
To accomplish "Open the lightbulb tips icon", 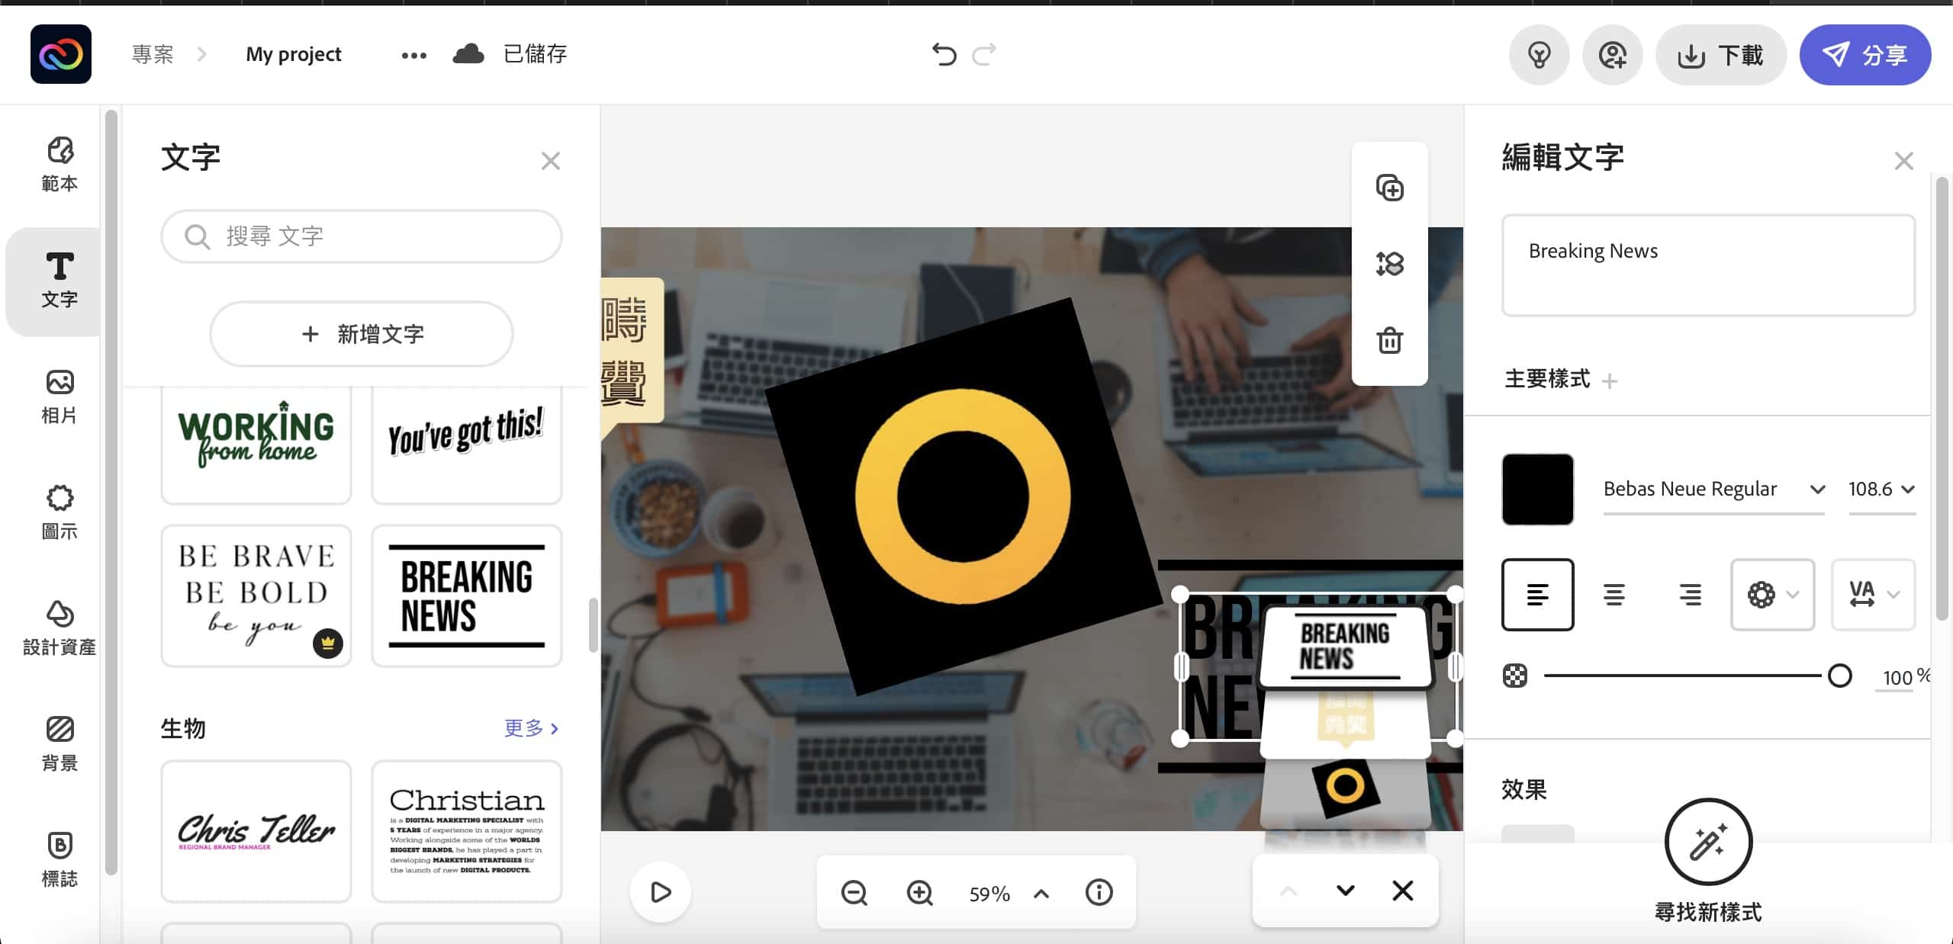I will point(1539,55).
